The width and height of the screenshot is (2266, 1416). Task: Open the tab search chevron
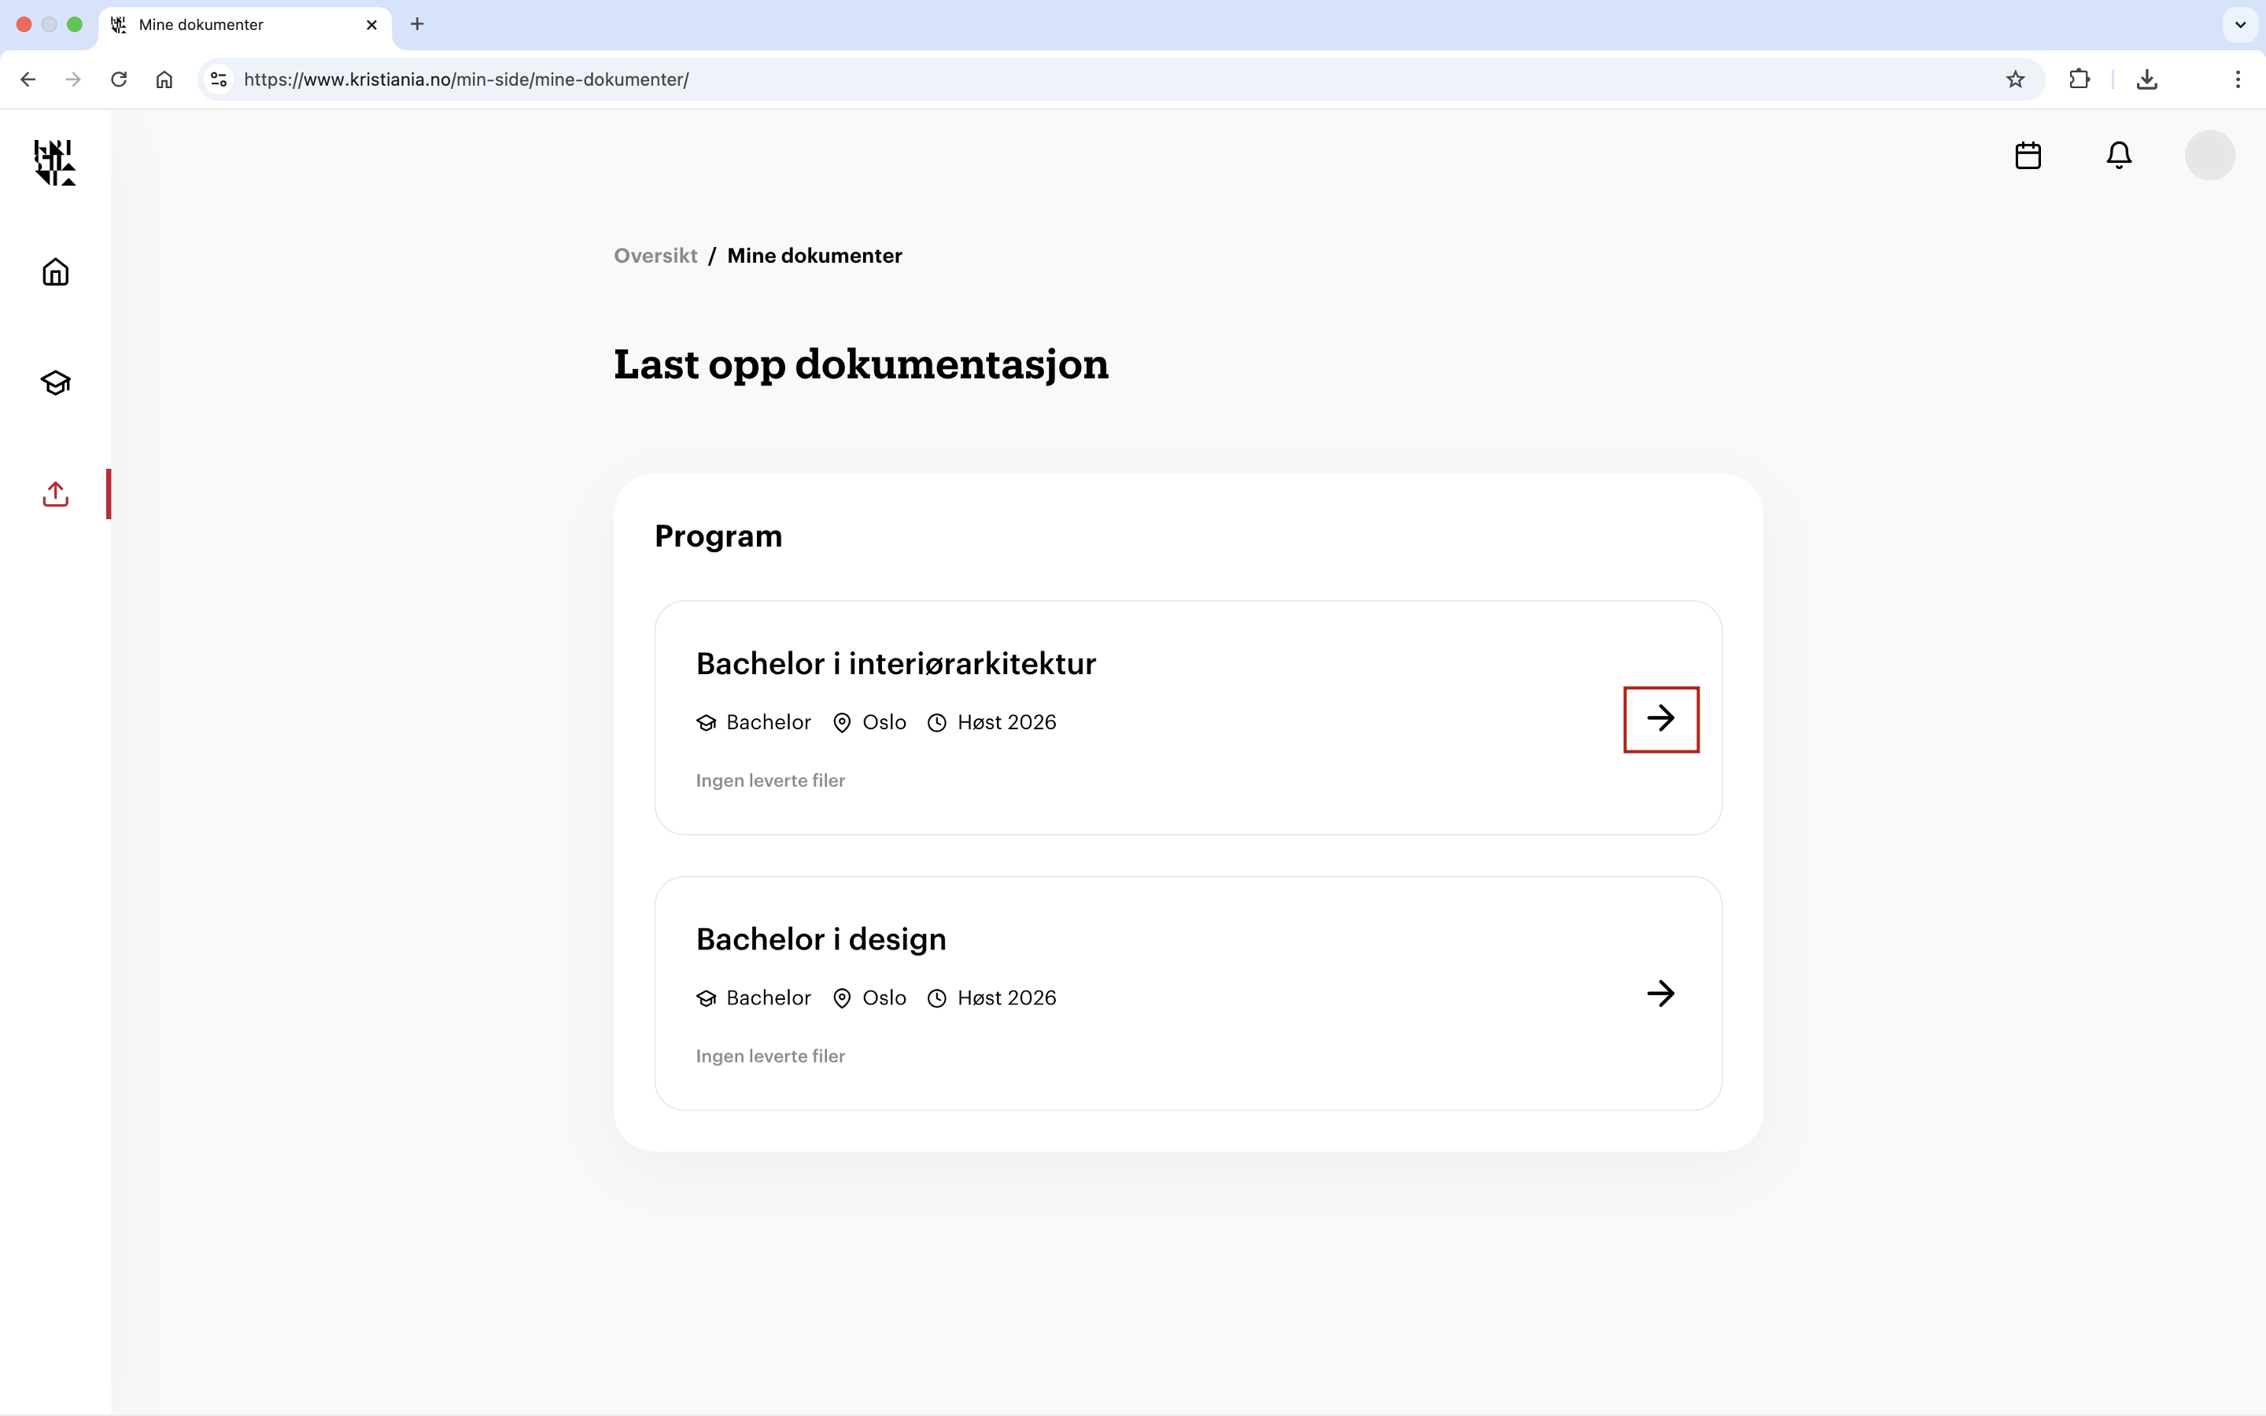tap(2240, 24)
